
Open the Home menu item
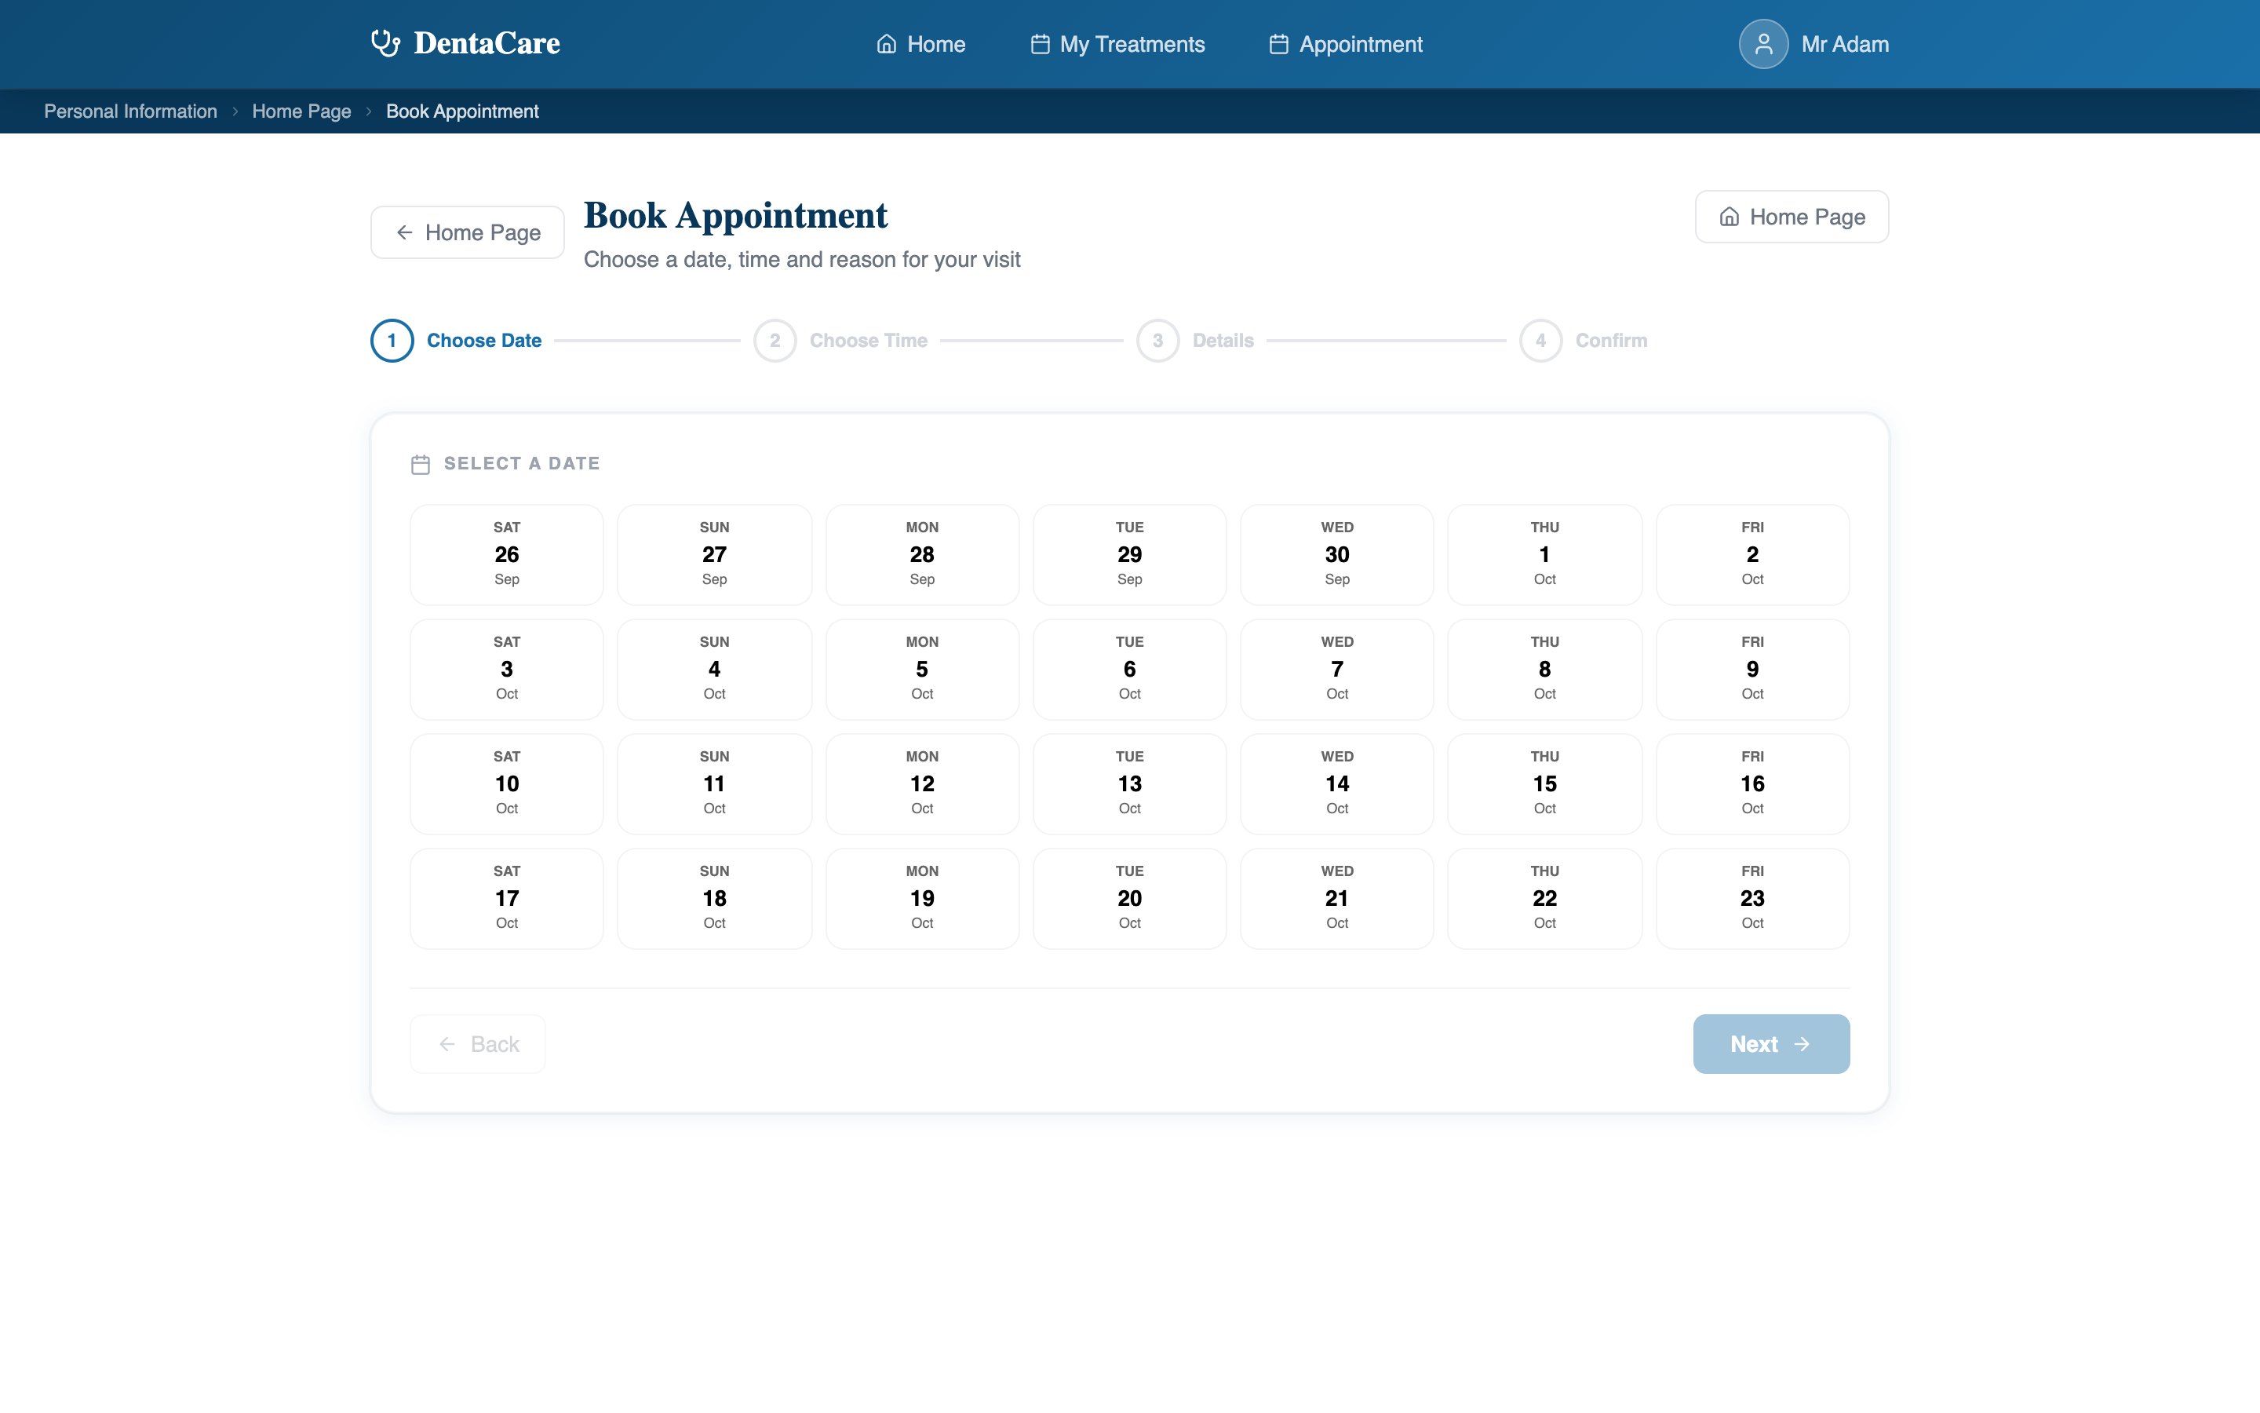coord(920,44)
